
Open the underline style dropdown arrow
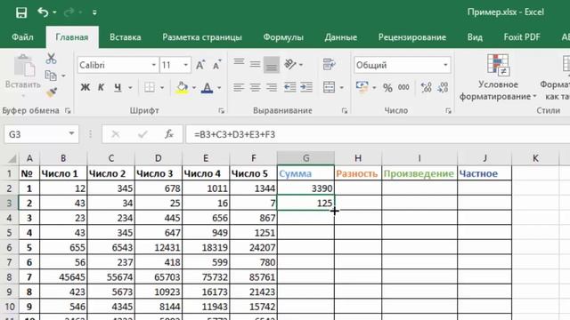pos(130,88)
